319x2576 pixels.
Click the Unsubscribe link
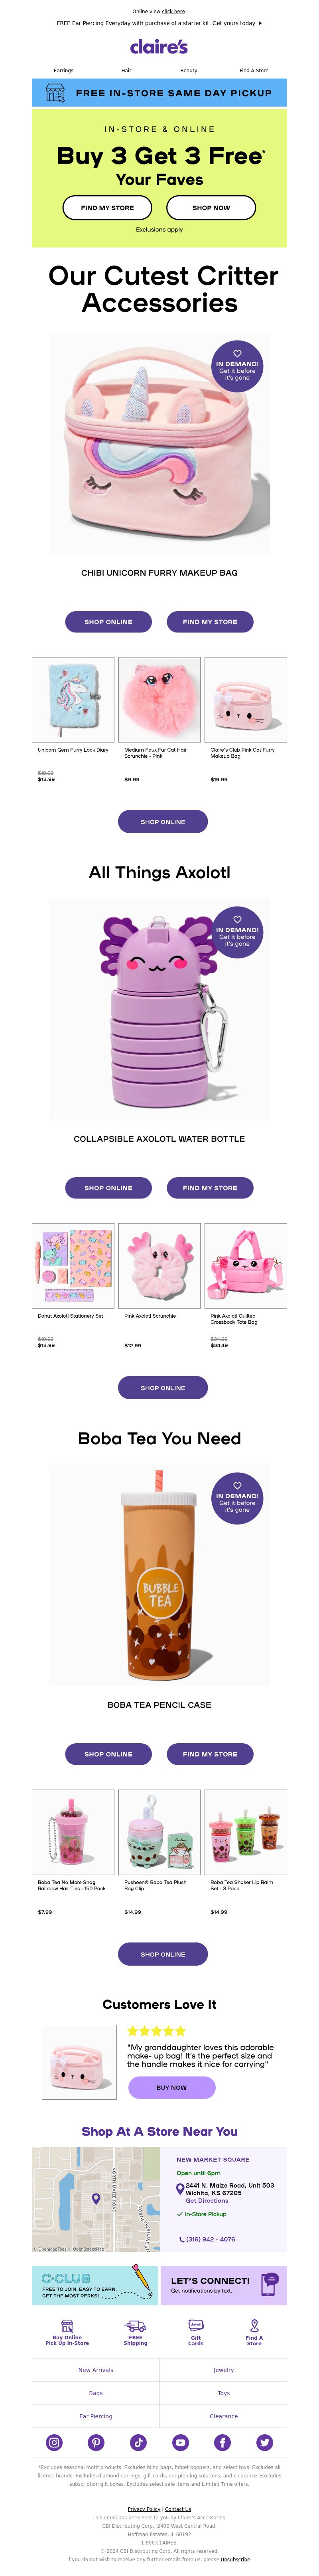[x=235, y=2558]
